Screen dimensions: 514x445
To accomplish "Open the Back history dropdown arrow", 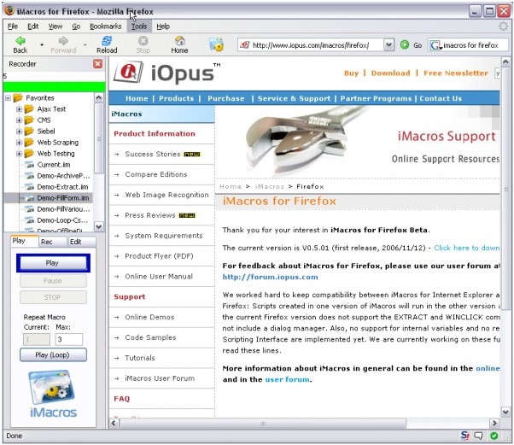I will 42,44.
